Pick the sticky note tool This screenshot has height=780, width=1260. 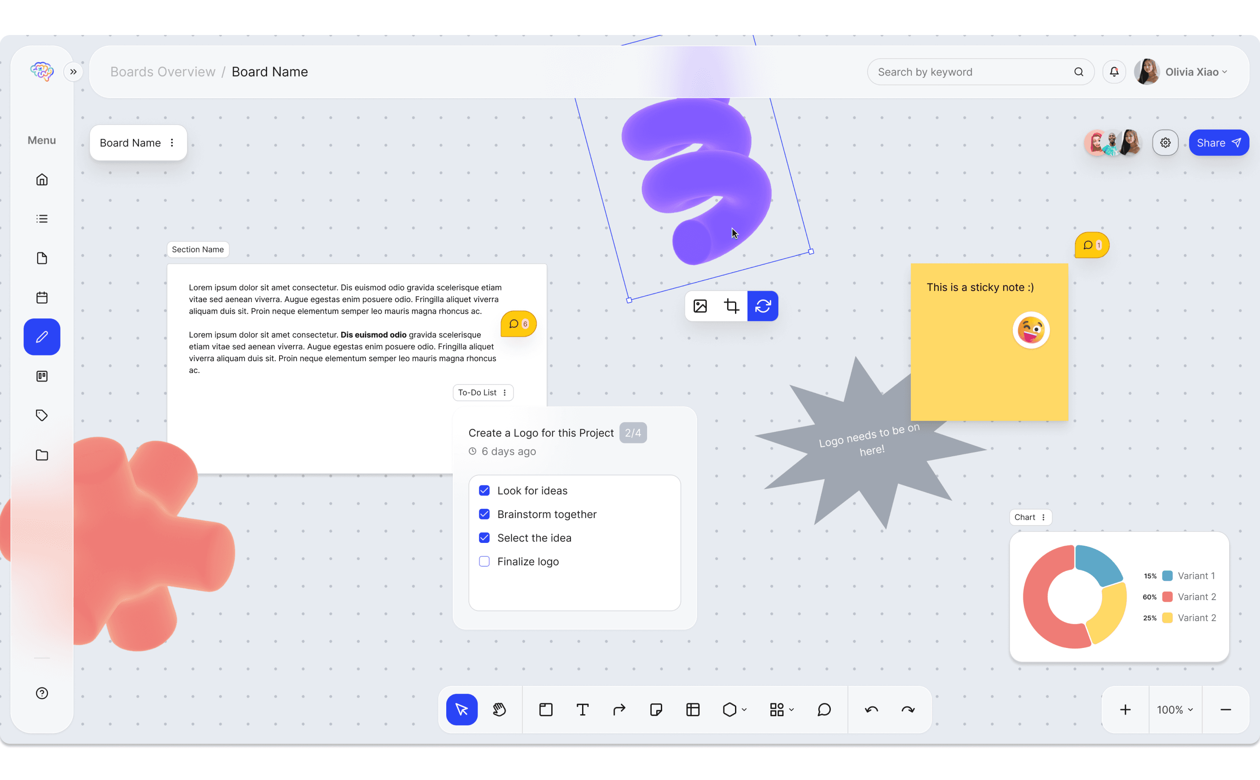[x=656, y=710]
